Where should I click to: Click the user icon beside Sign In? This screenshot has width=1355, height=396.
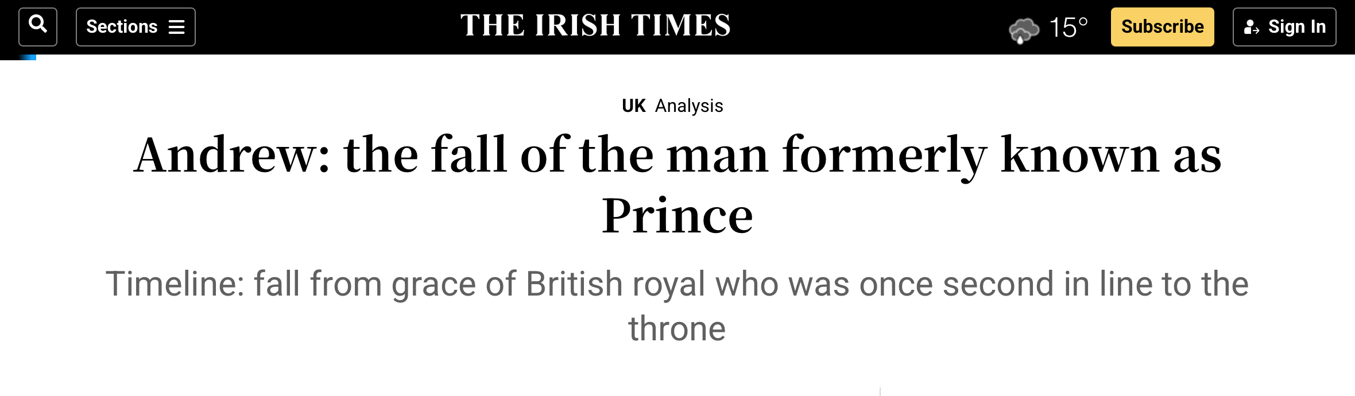click(x=1251, y=27)
